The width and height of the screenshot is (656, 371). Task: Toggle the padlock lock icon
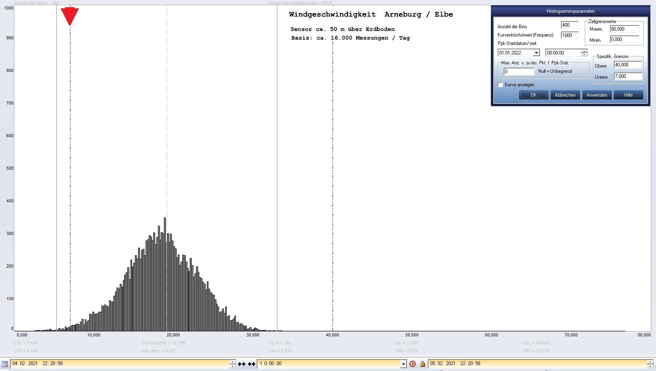pyautogui.click(x=422, y=364)
